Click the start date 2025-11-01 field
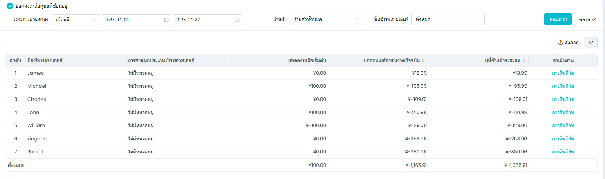The width and height of the screenshot is (605, 179). [x=131, y=20]
